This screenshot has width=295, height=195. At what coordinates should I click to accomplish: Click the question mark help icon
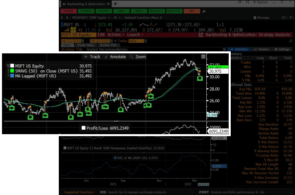click(291, 17)
